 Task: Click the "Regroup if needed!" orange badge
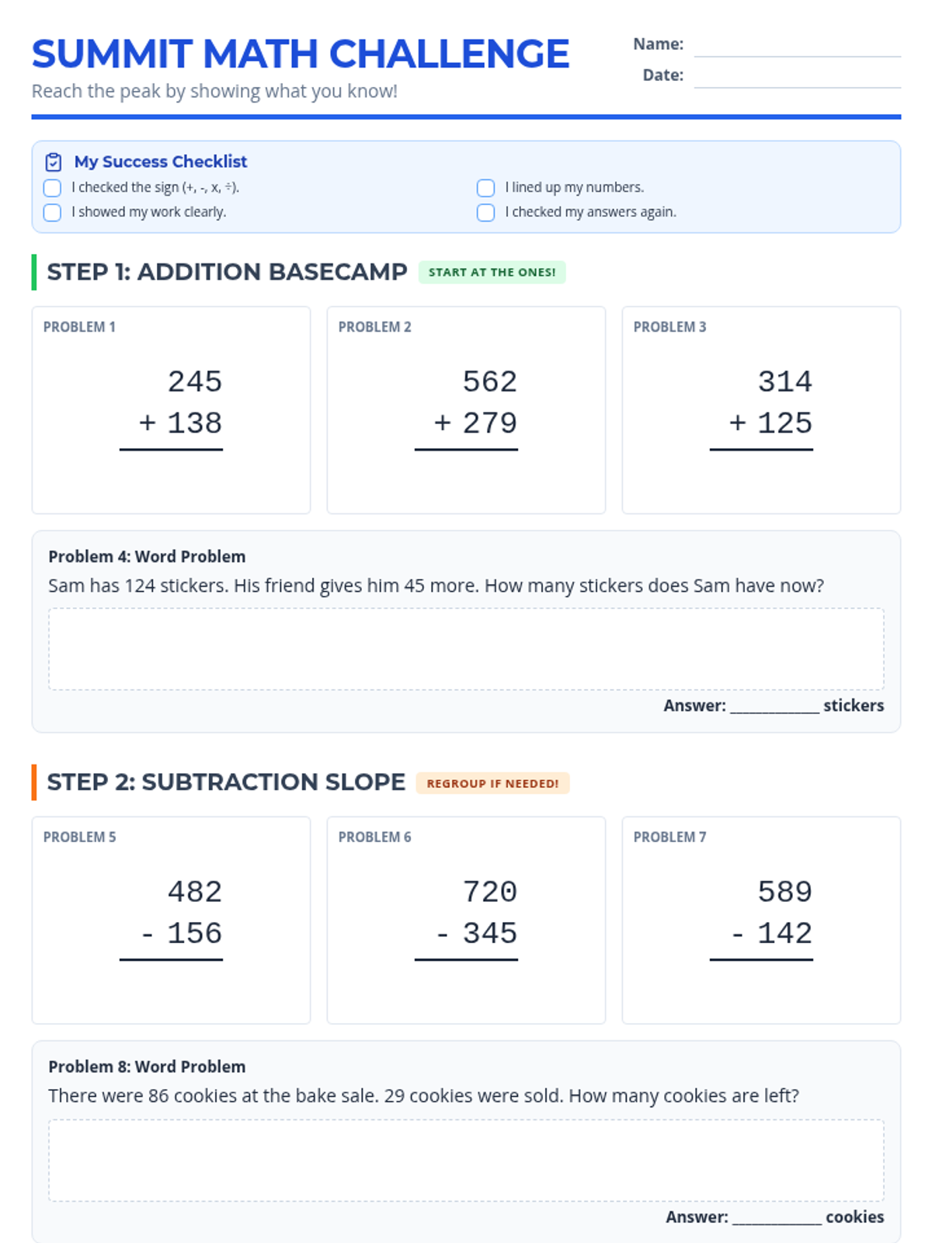click(492, 783)
